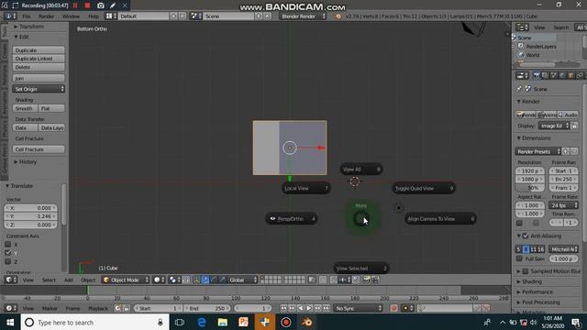Open the Display Image Editor dropdown
587x330 pixels.
554,126
